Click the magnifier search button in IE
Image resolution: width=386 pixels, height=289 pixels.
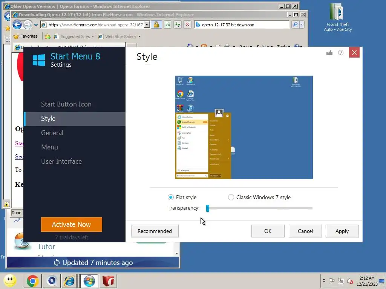[295, 24]
